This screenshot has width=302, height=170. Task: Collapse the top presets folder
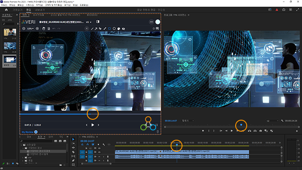tap(21, 145)
